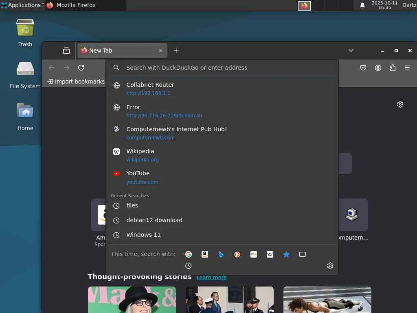Screen dimensions: 417x313
Task: Search this time with Google
Action: pos(188,254)
